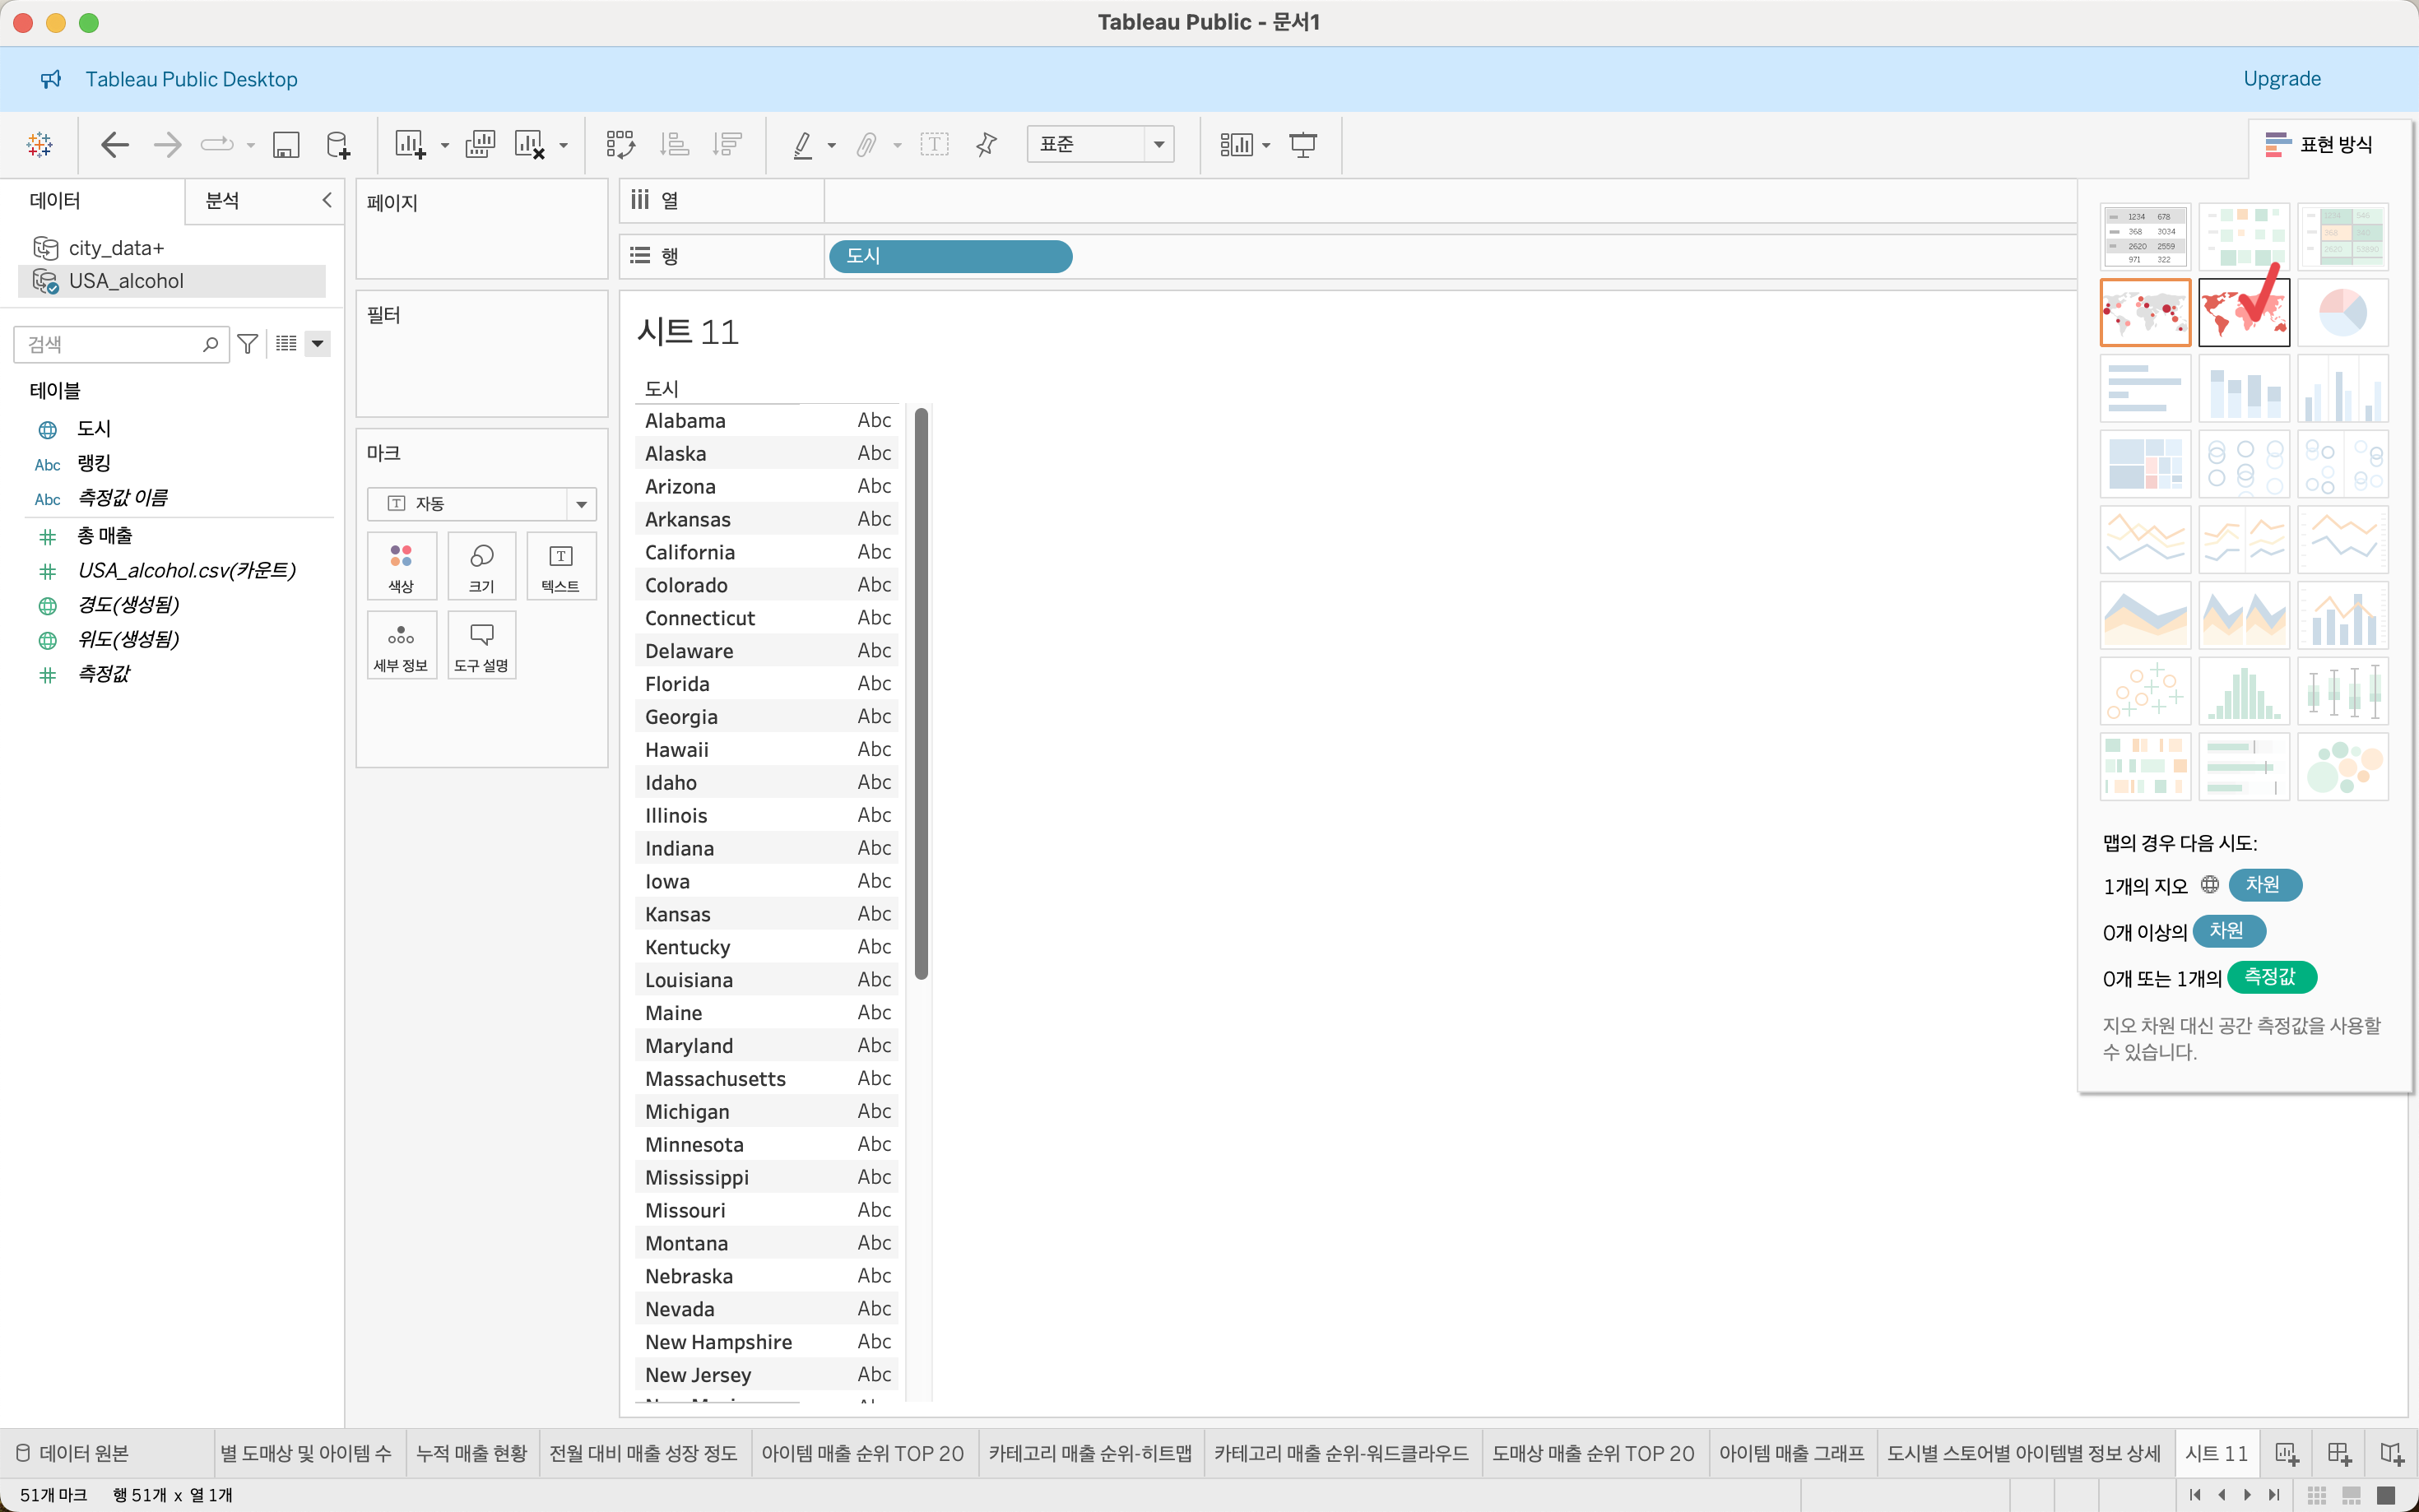
Task: Click the Color mark card button
Action: pyautogui.click(x=401, y=567)
